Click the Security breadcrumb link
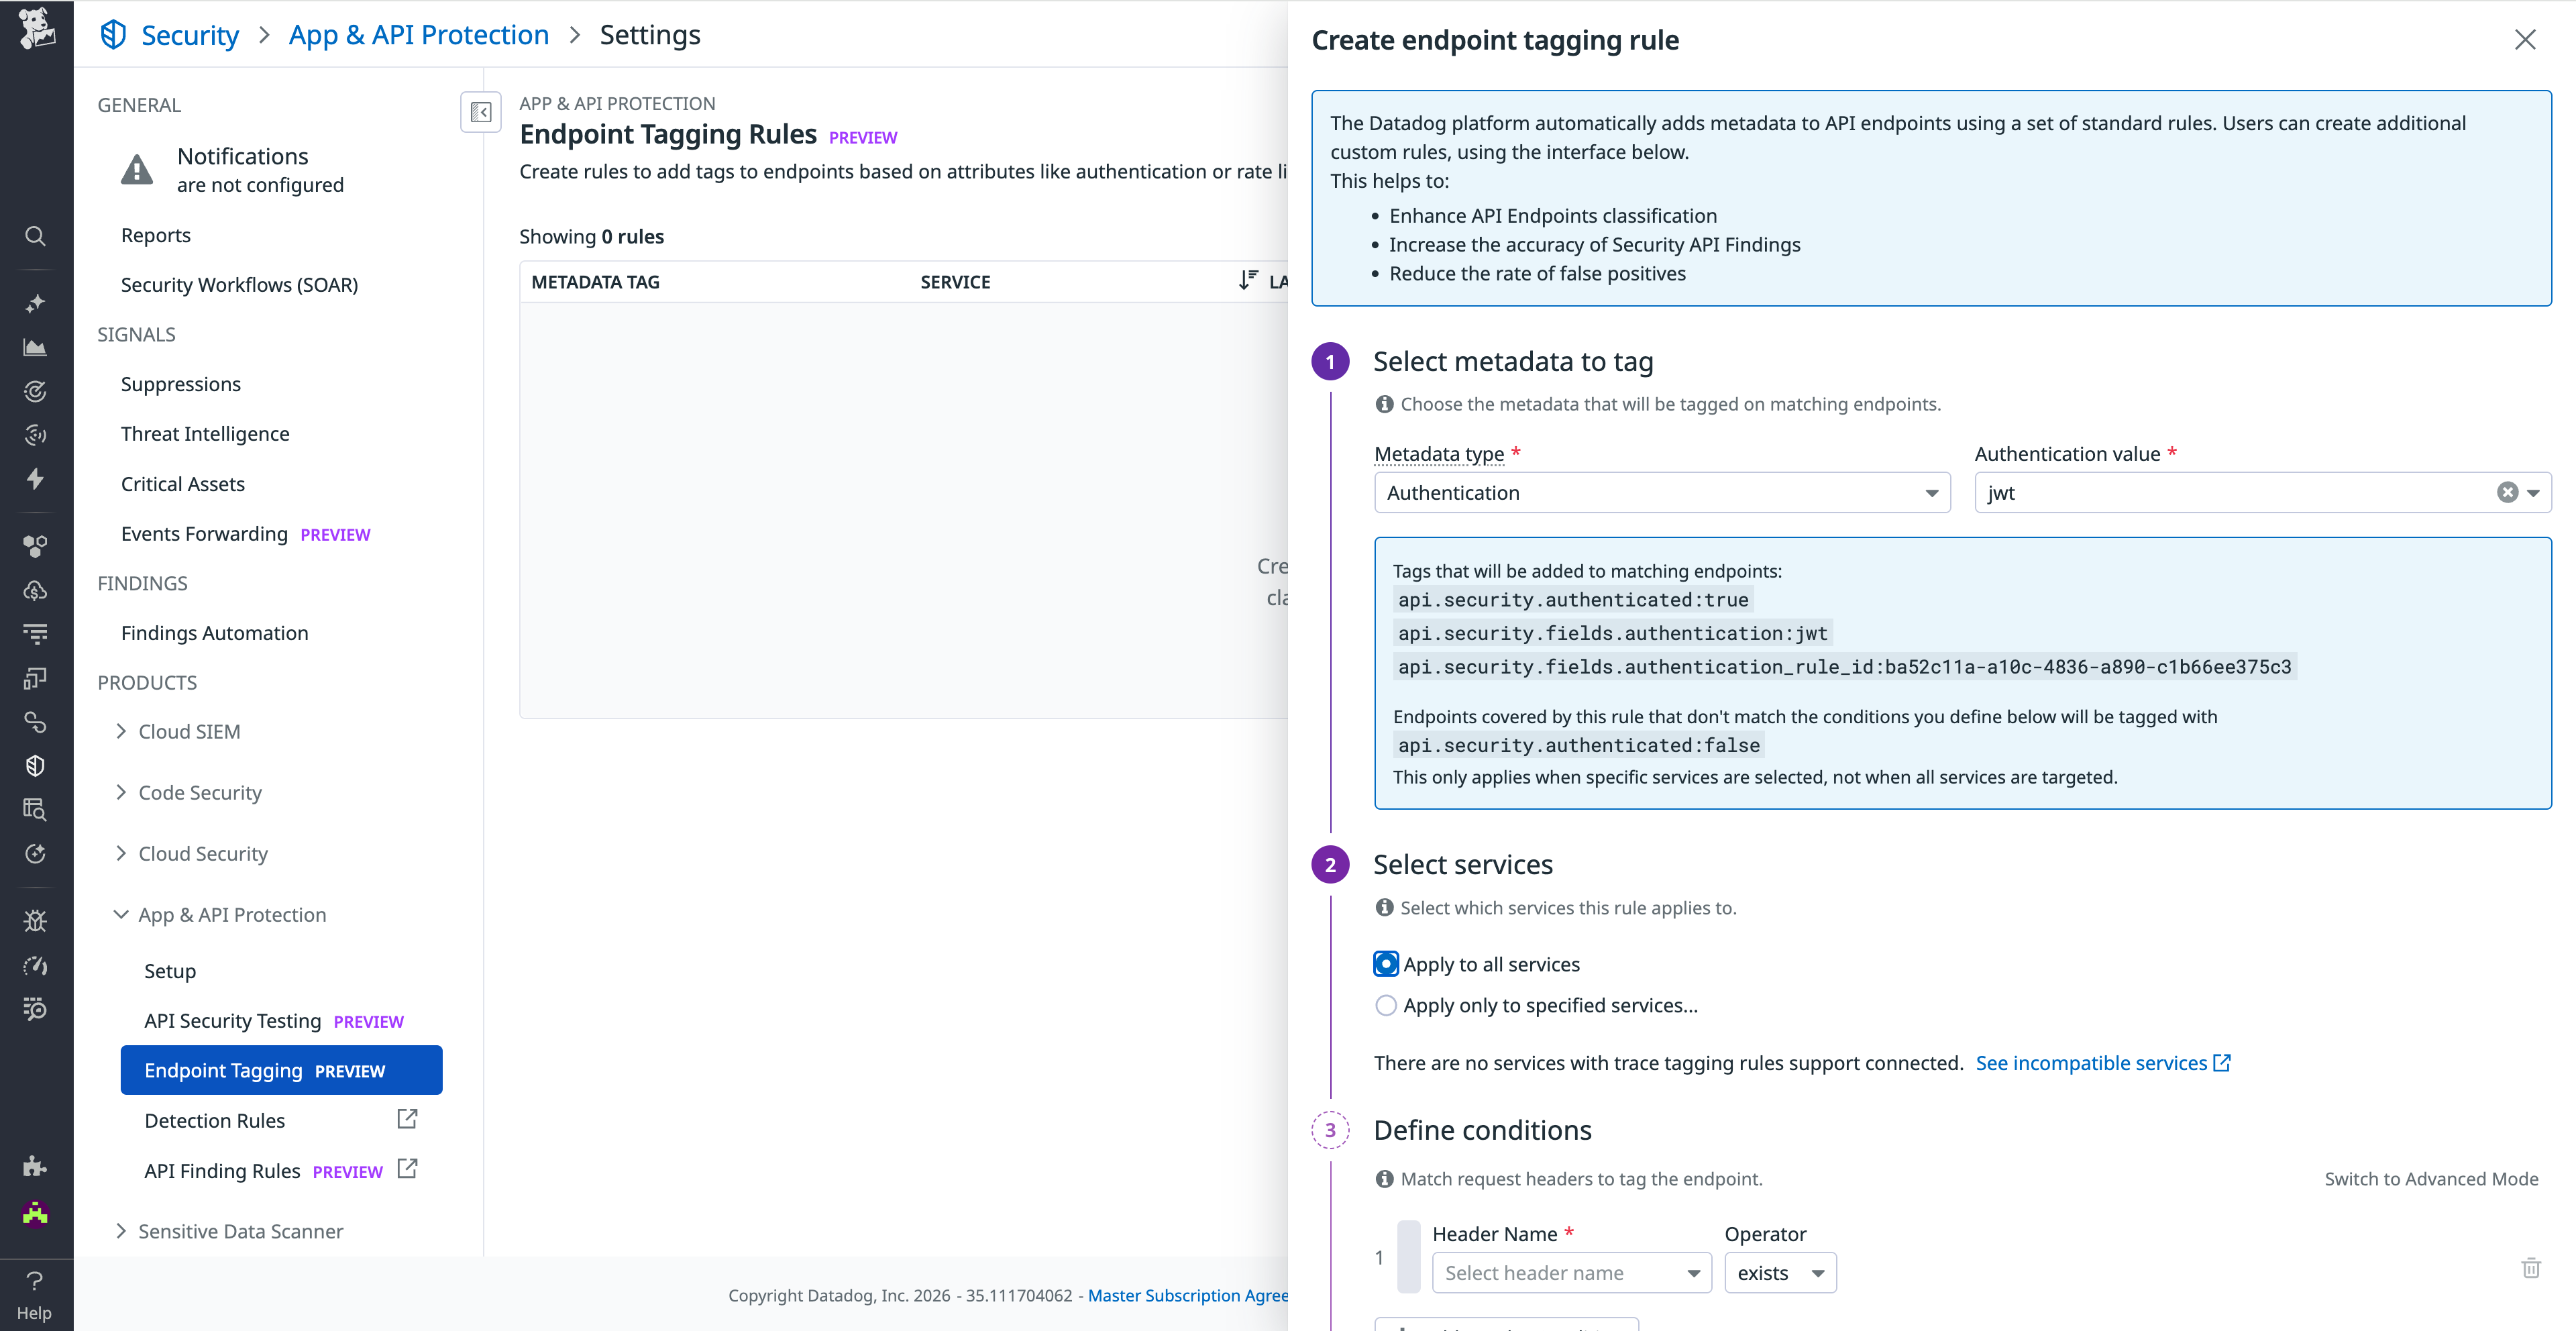Viewport: 2576px width, 1331px height. point(190,35)
